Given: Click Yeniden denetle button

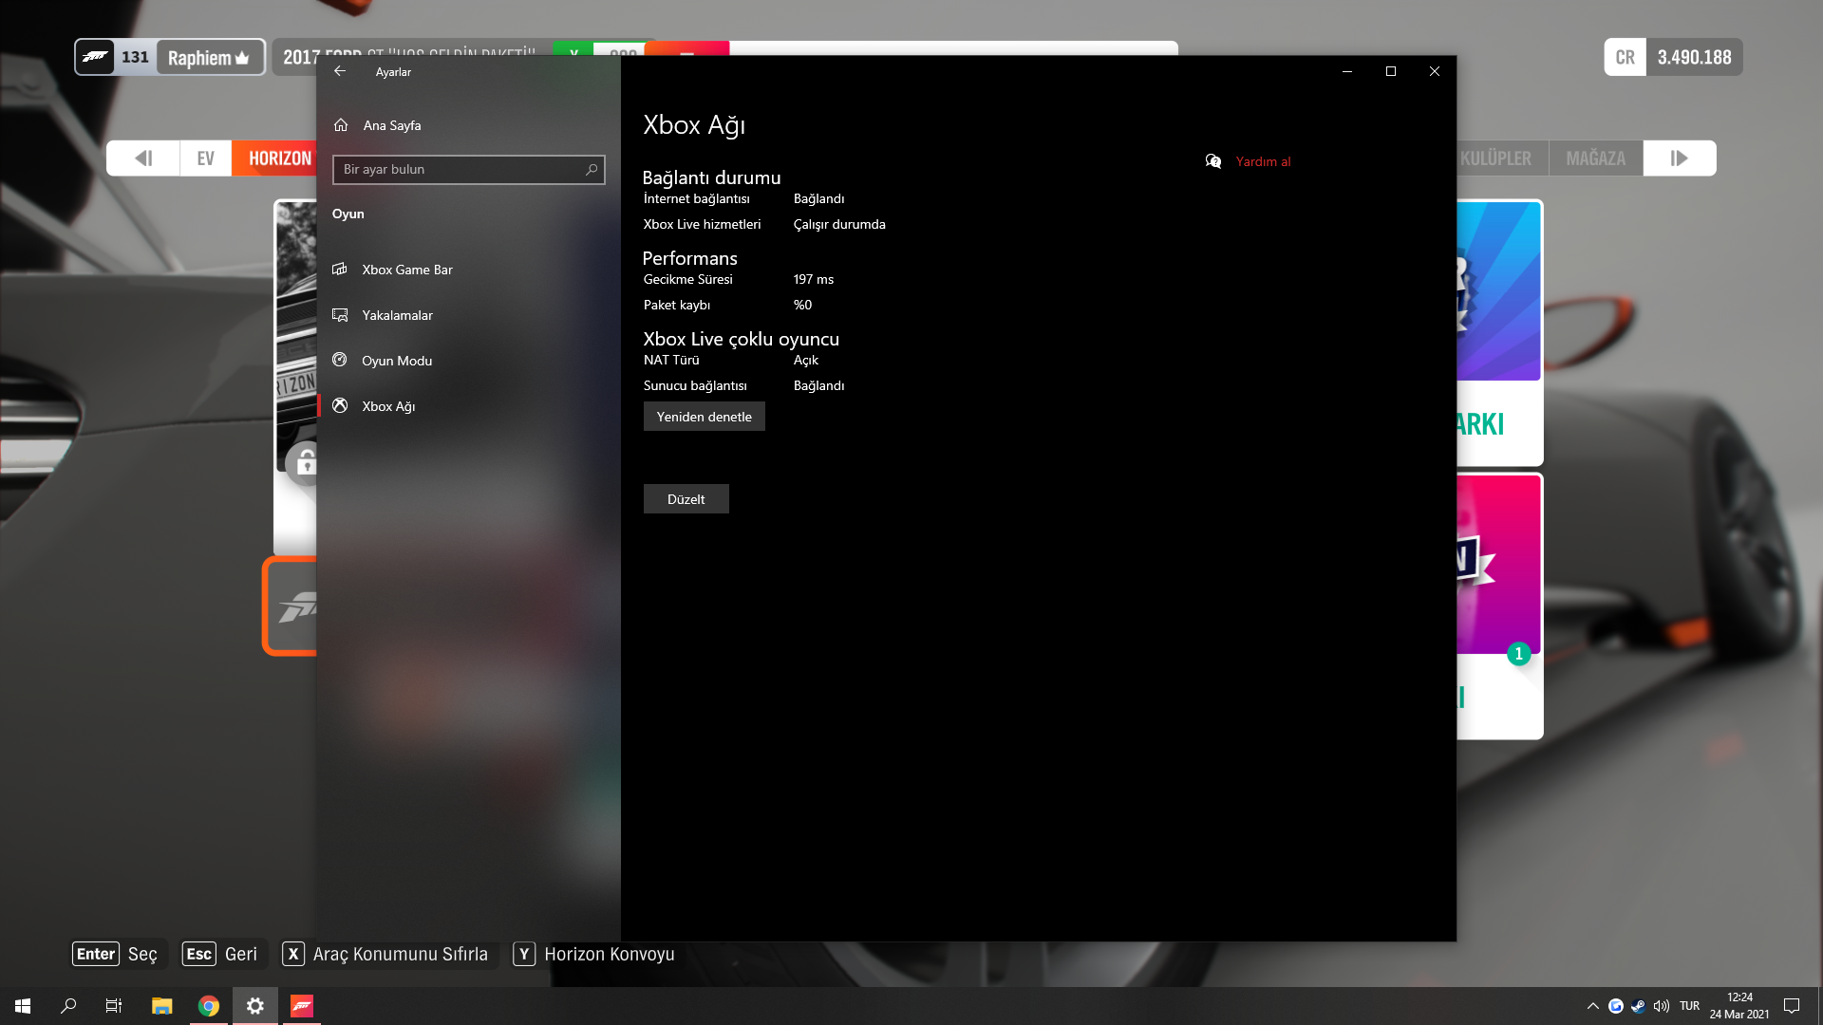Looking at the screenshot, I should pos(705,417).
